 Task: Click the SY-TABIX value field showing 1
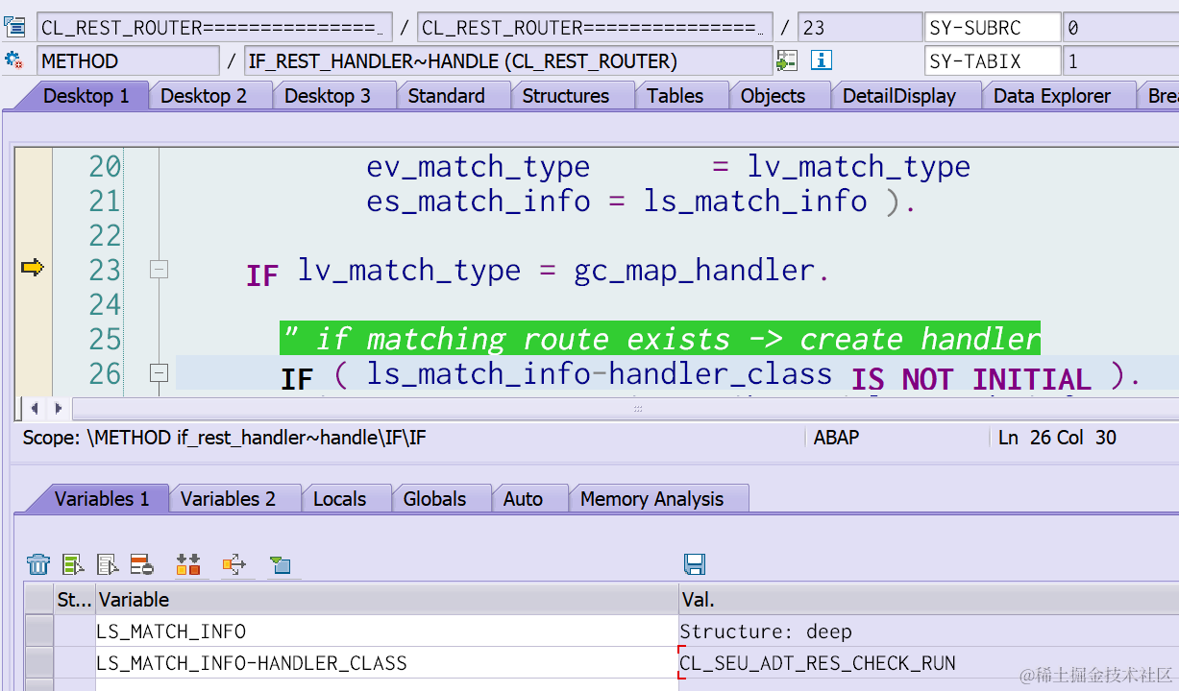[x=1120, y=61]
